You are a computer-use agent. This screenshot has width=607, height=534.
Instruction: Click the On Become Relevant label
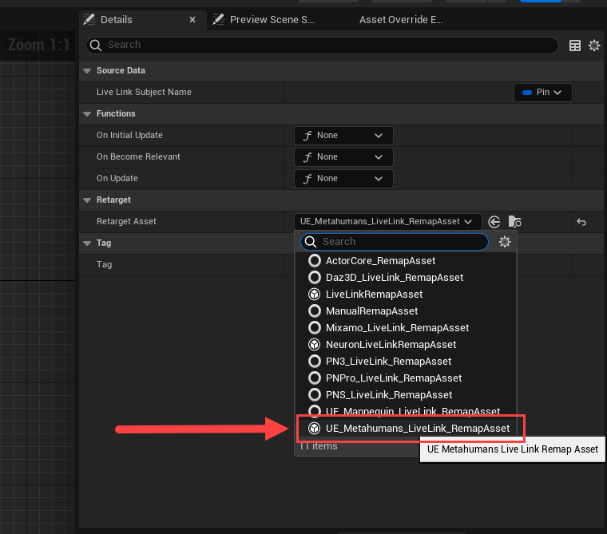coord(138,156)
